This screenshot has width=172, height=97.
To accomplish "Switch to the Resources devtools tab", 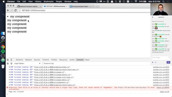I will click(63, 60).
